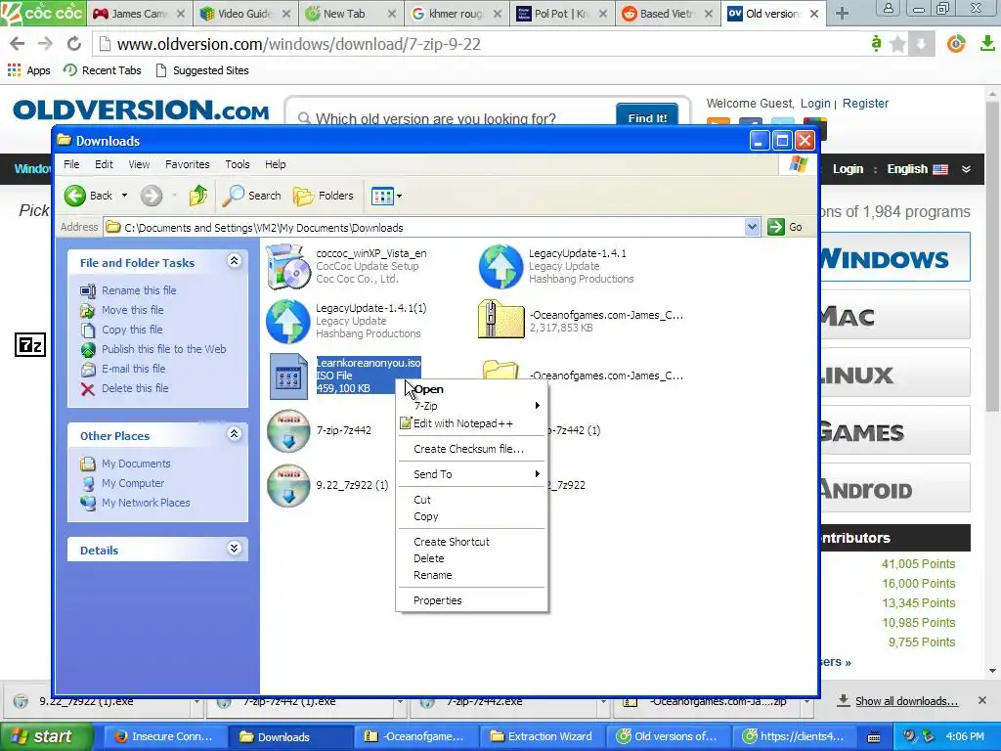Click the browser bookmark star icon
The height and width of the screenshot is (751, 1001).
click(x=897, y=44)
